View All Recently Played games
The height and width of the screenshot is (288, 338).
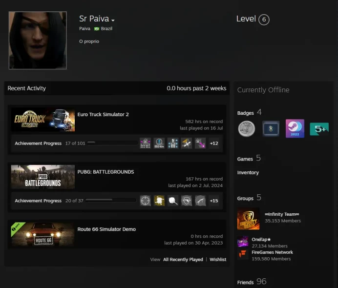coord(183,260)
